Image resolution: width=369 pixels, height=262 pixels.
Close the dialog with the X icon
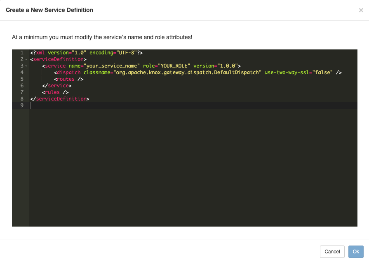tap(361, 10)
